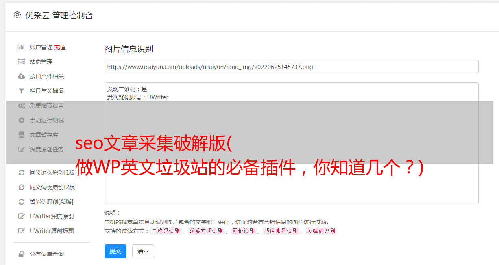Click the 关键词识别 tag
This screenshot has height=265, width=499.
tap(321, 231)
